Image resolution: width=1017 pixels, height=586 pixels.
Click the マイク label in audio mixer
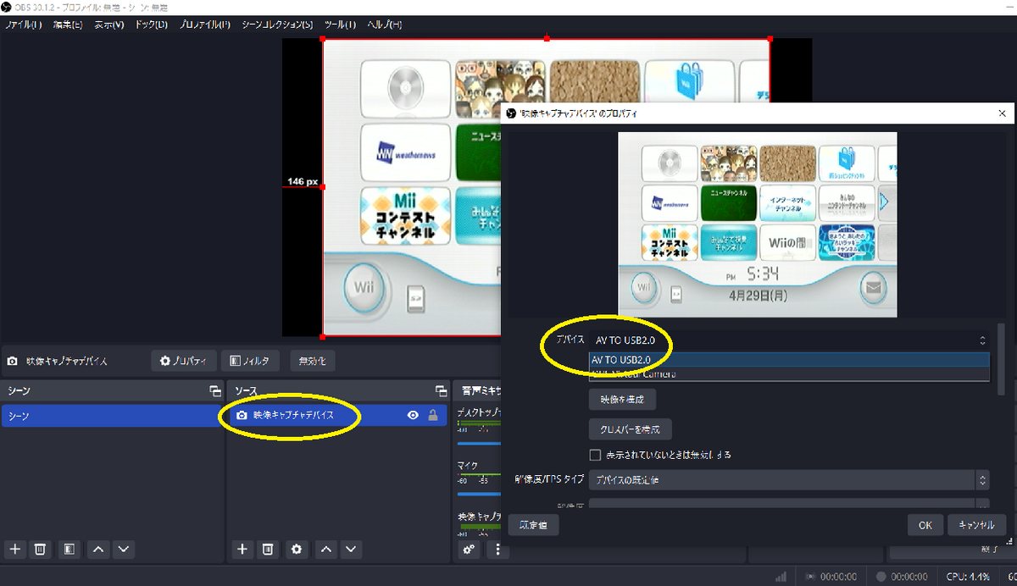coord(467,466)
